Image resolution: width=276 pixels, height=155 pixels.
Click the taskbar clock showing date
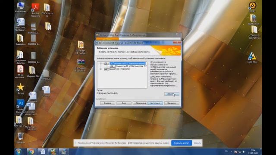click(253, 152)
